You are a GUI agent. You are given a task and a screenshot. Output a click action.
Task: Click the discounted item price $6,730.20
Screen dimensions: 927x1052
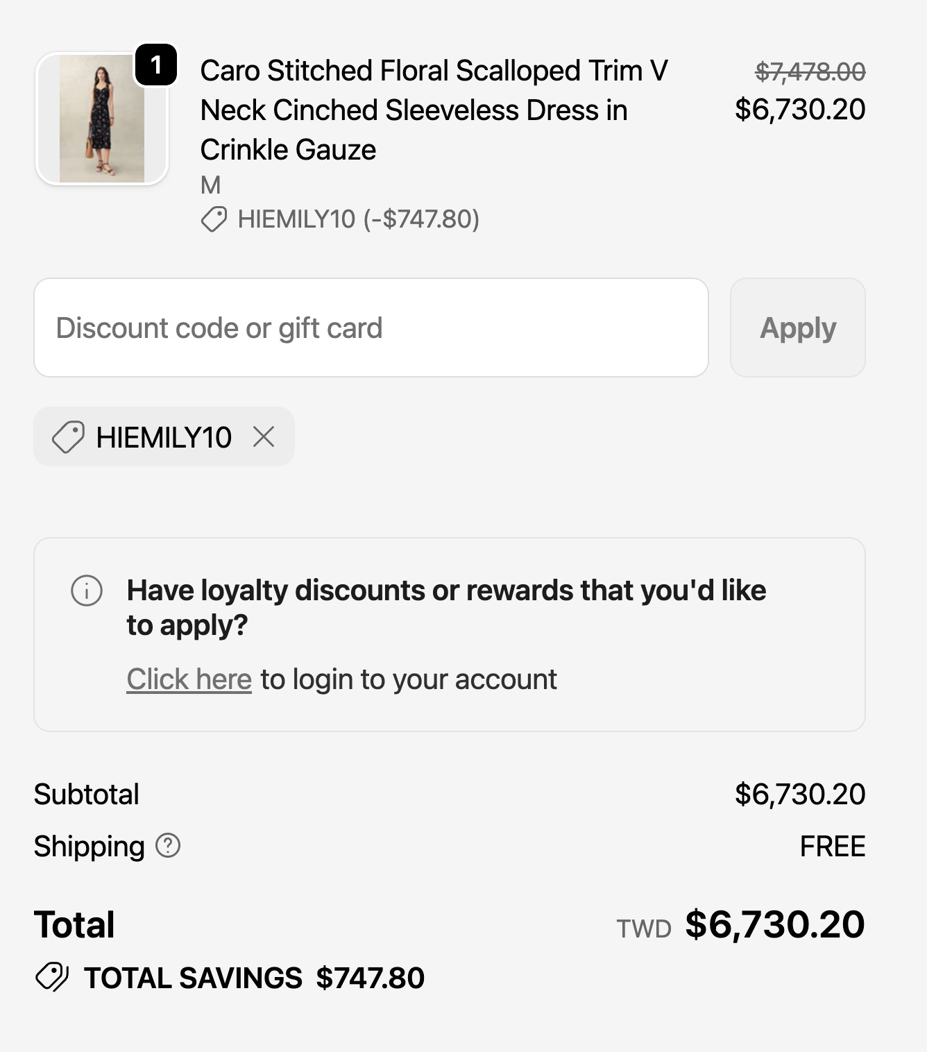point(800,109)
